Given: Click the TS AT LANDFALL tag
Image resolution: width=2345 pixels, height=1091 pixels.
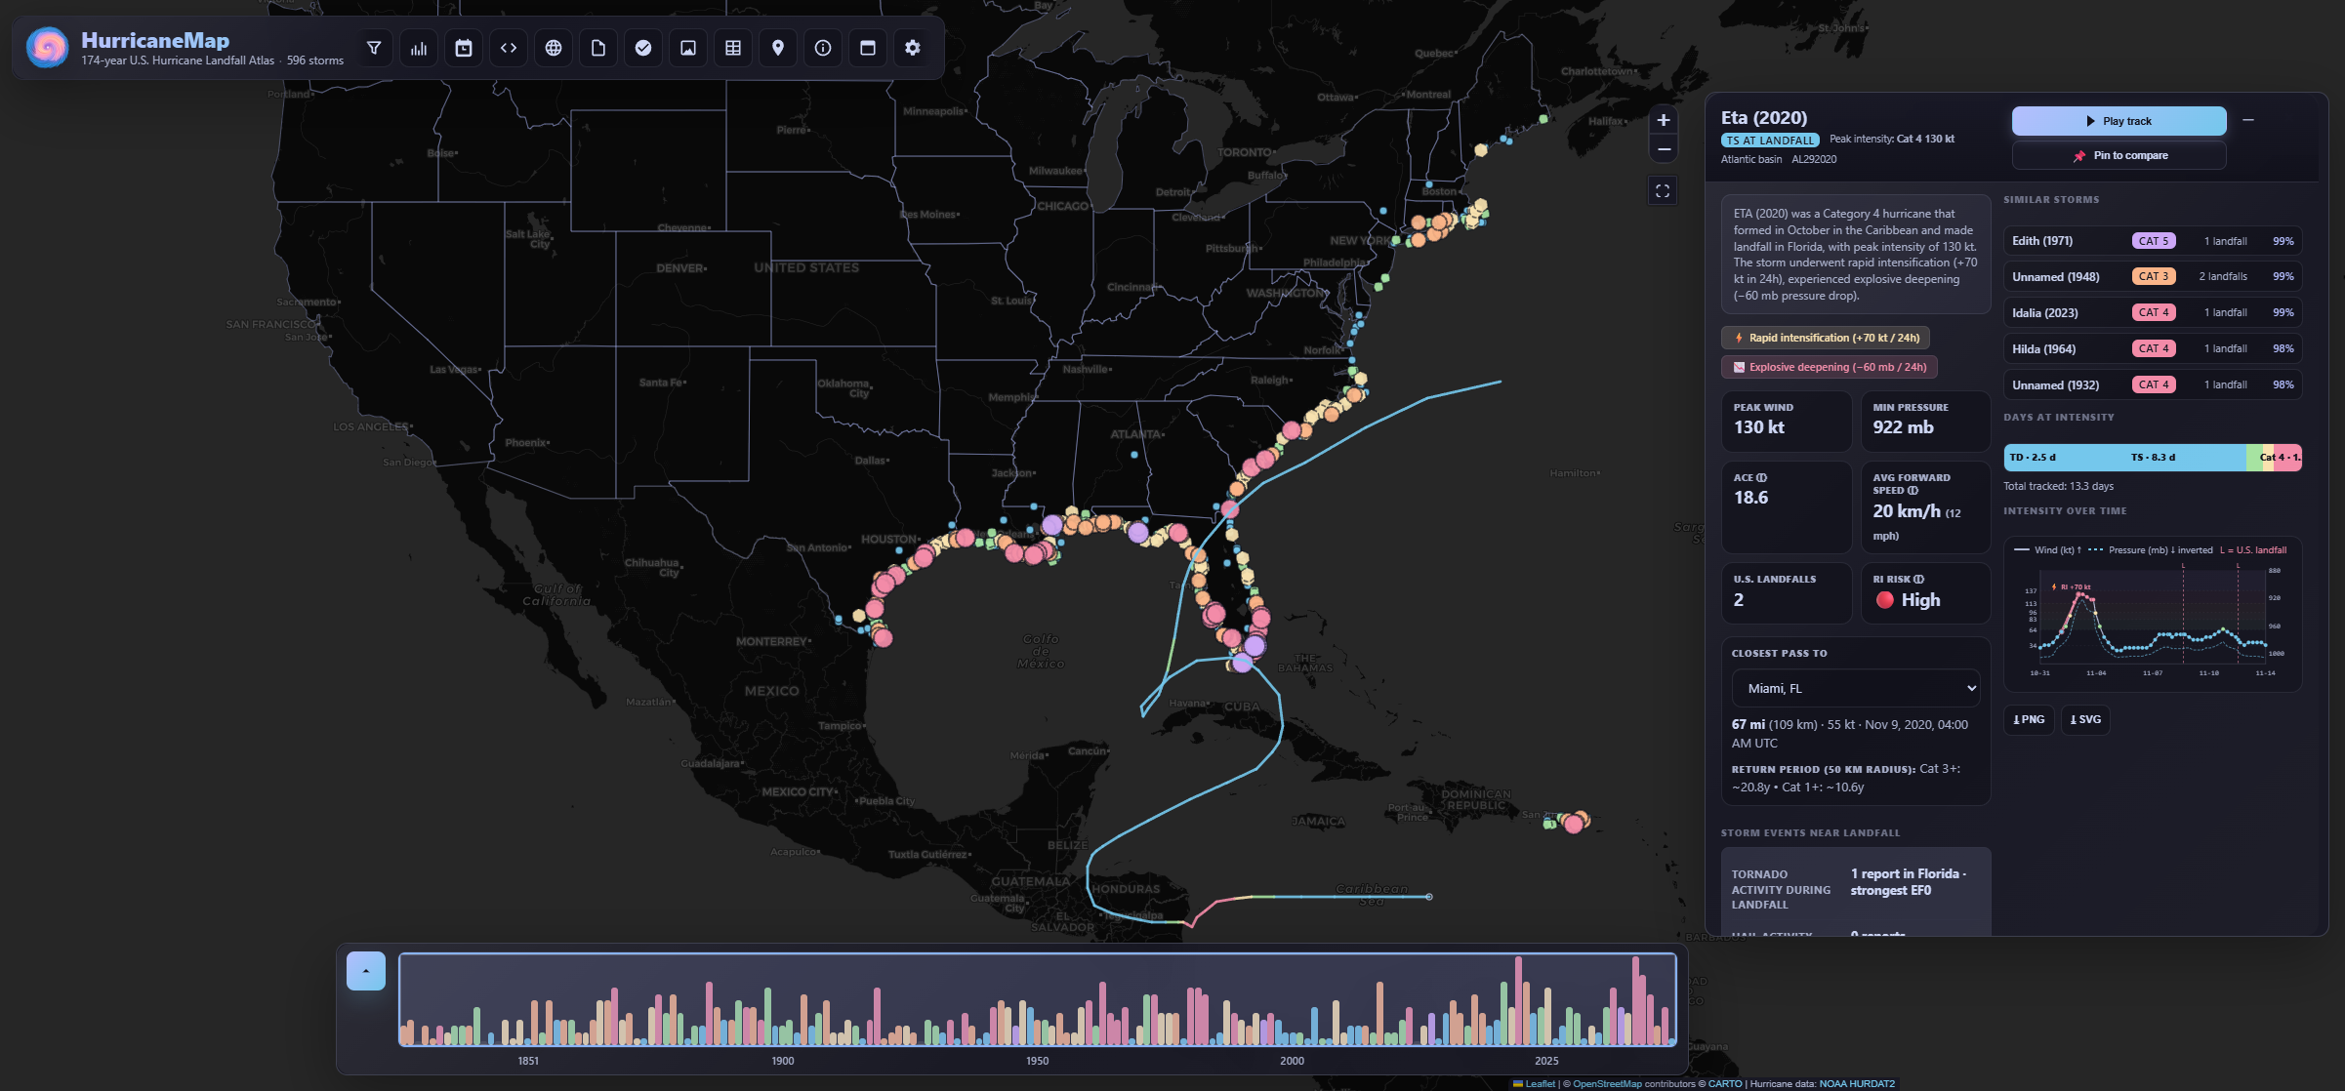Looking at the screenshot, I should pos(1770,141).
